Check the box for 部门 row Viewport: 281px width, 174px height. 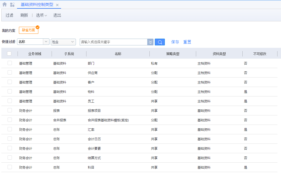(x=10, y=63)
